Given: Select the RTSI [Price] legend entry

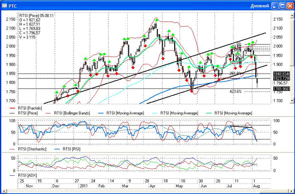Looking at the screenshot, I should (x=28, y=113).
